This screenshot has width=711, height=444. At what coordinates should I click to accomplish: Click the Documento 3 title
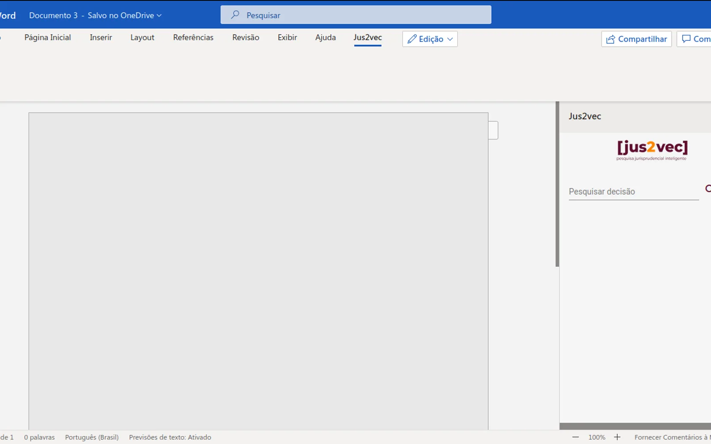point(53,16)
